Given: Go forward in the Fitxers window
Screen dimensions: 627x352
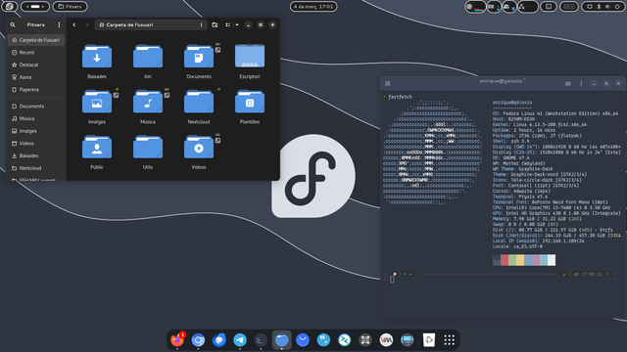Looking at the screenshot, I should 87,24.
